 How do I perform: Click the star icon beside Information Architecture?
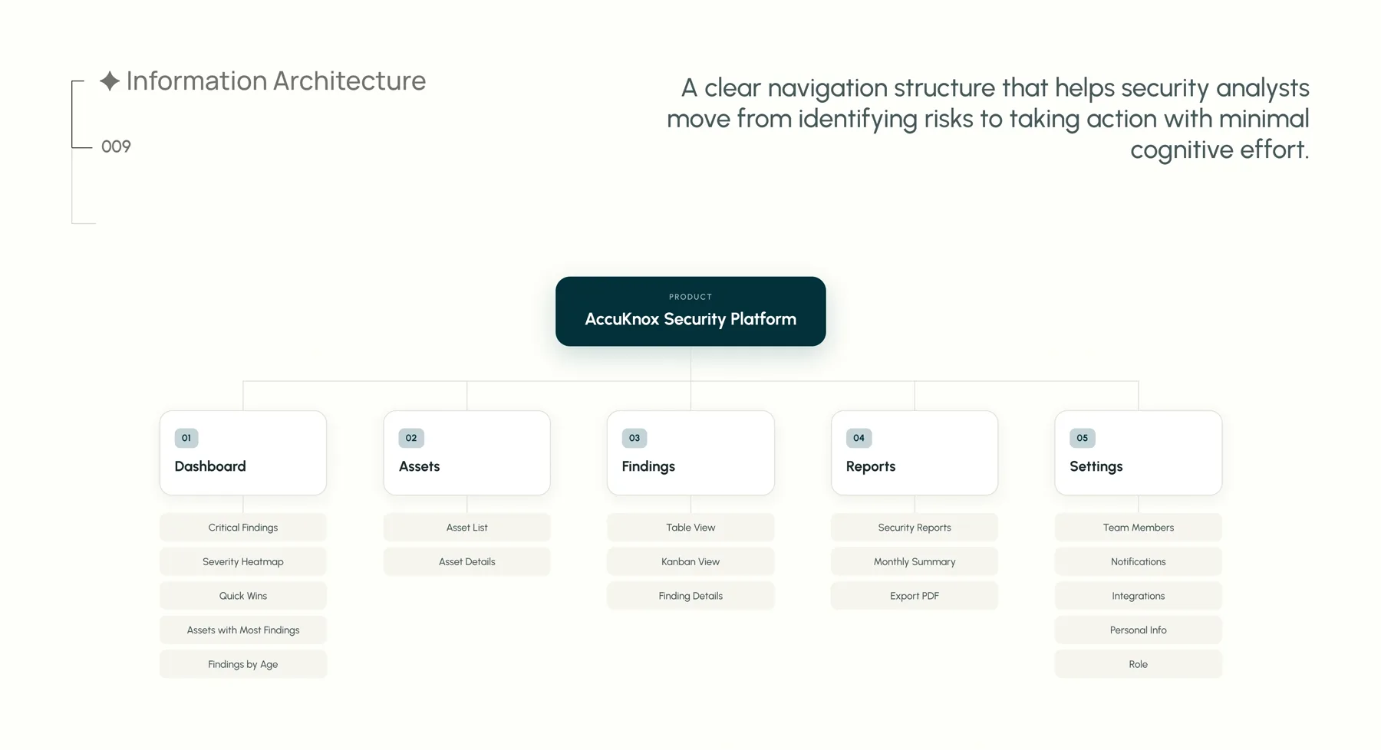coord(110,81)
